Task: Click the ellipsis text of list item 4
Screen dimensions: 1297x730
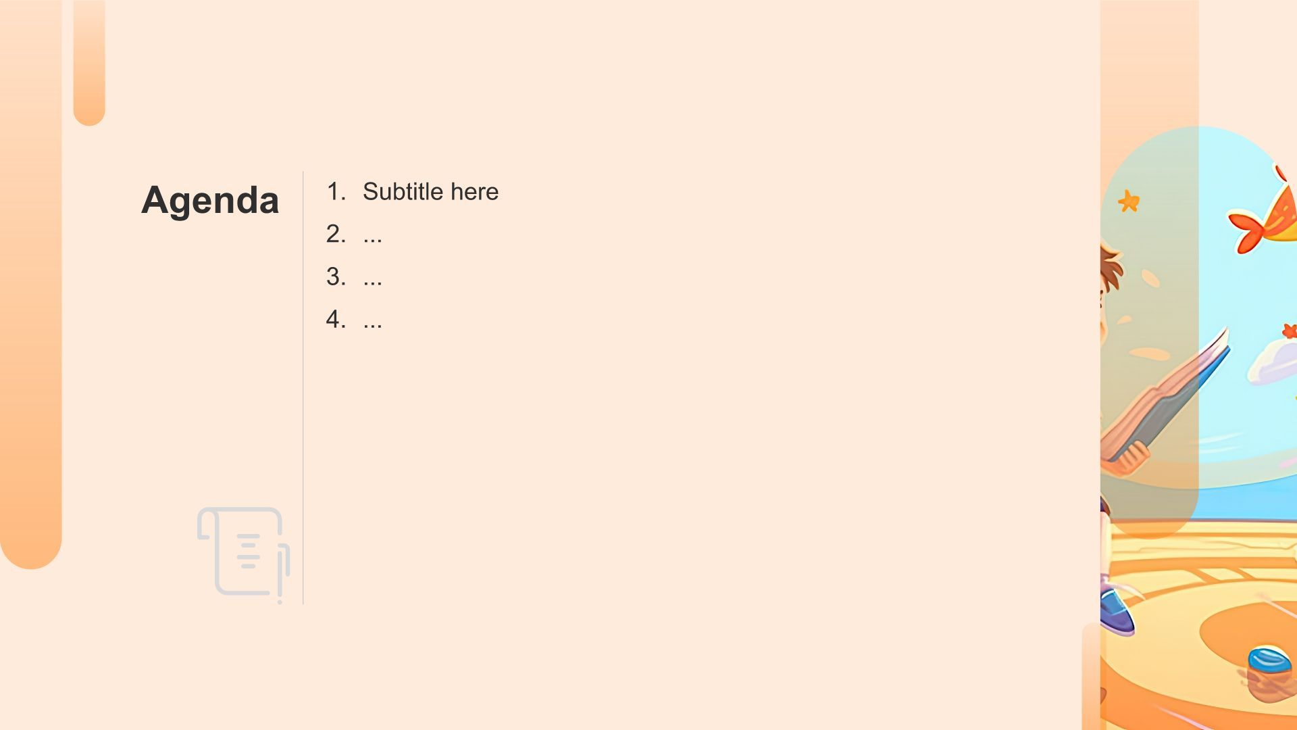Action: coord(372,320)
